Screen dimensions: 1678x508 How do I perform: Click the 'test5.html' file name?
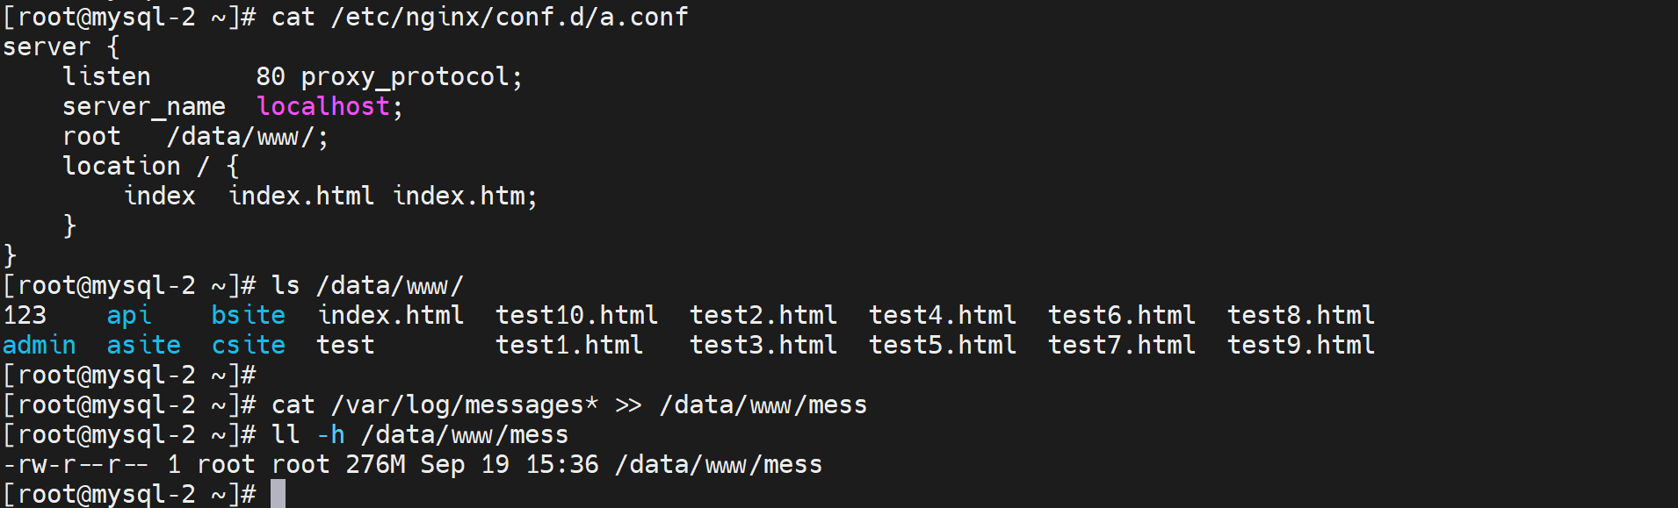[x=943, y=346]
